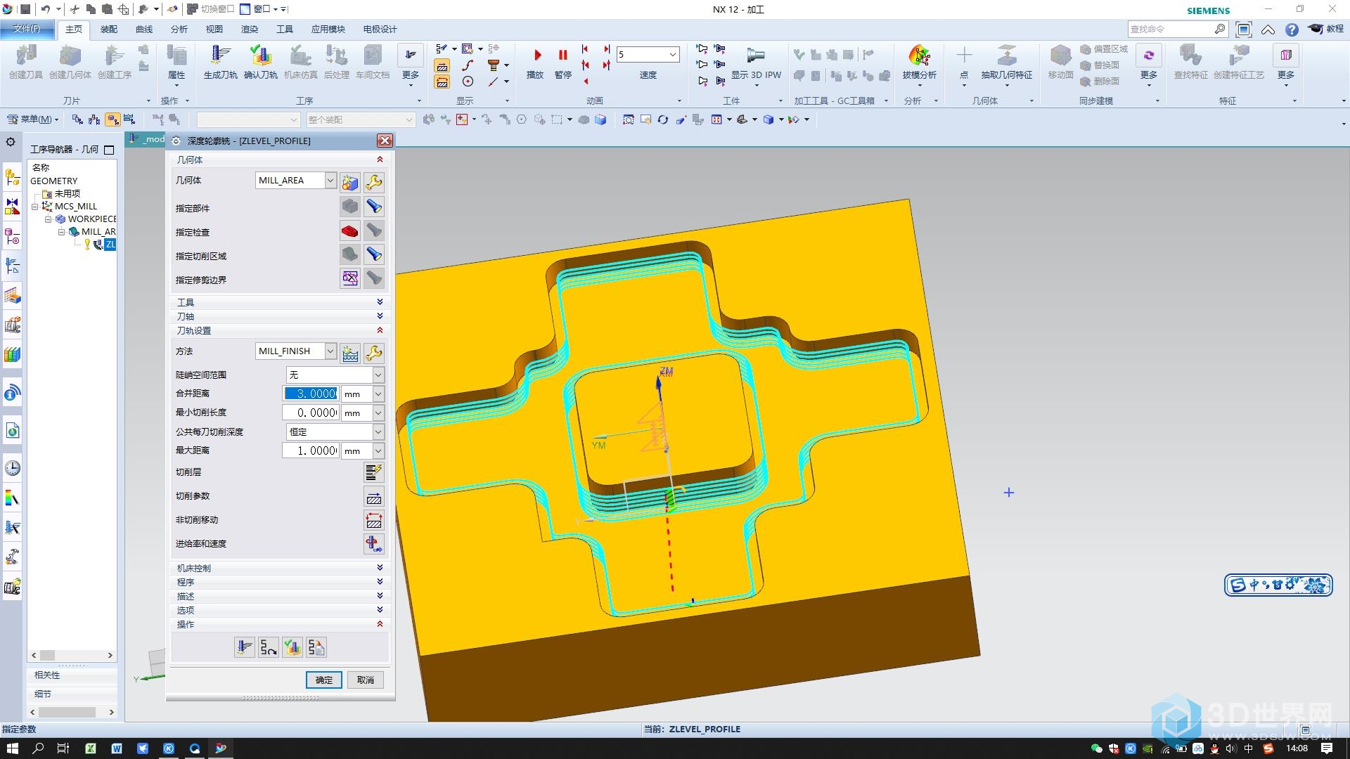Click the List icon in the 操作 section
Screen dimensions: 1350x759
pyautogui.click(x=316, y=647)
